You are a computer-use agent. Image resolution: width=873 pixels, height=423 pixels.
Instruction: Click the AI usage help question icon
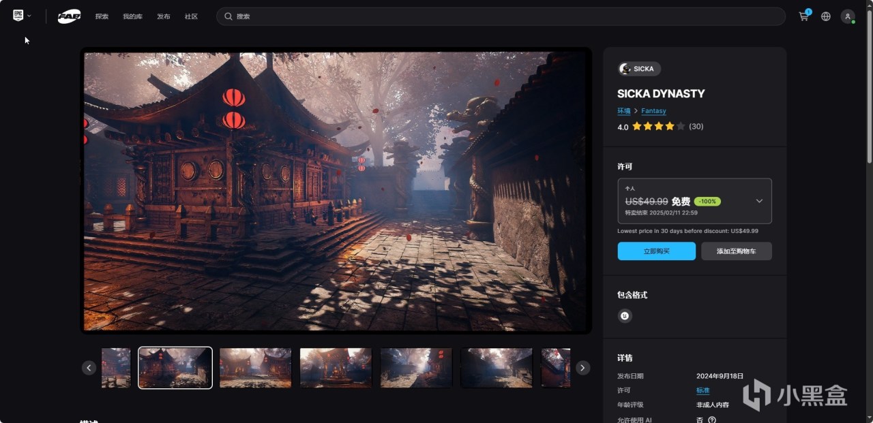[712, 420]
